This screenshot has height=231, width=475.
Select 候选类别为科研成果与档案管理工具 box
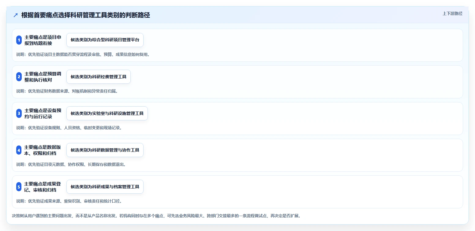pos(105,187)
